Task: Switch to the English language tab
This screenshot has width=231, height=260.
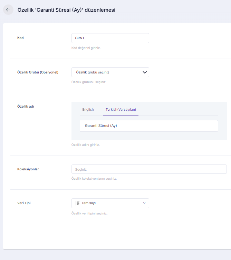Action: 88,109
